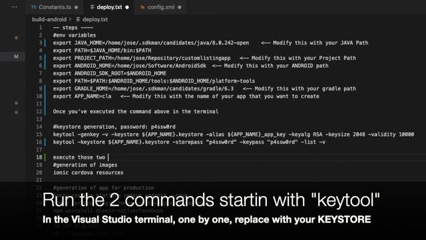The image size is (426, 240).
Task: Open the build-android breadcrumb folder
Action: pos(49,19)
